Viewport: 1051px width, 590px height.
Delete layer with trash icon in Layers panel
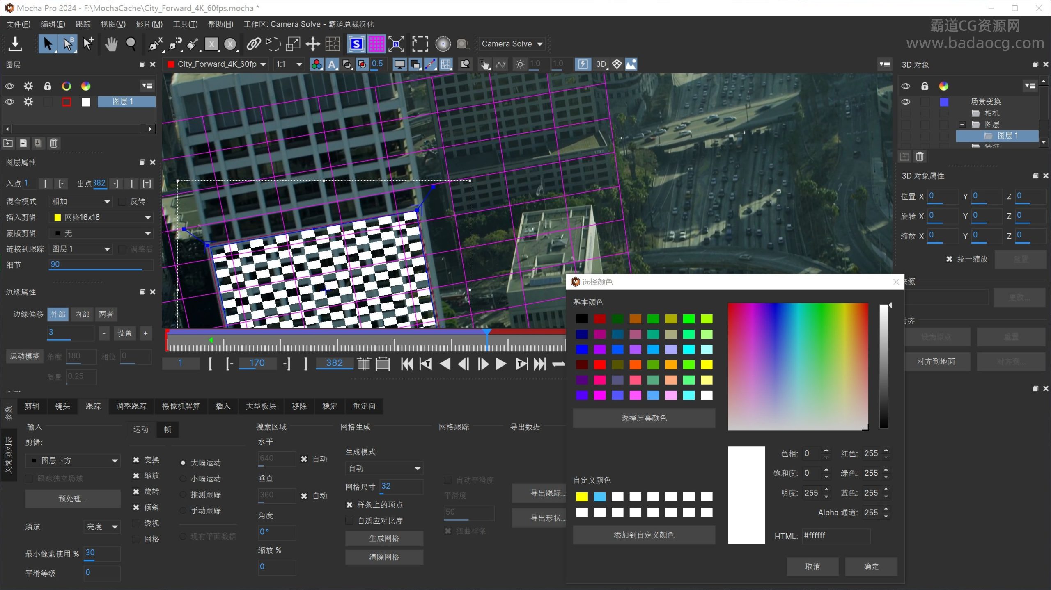pyautogui.click(x=54, y=143)
